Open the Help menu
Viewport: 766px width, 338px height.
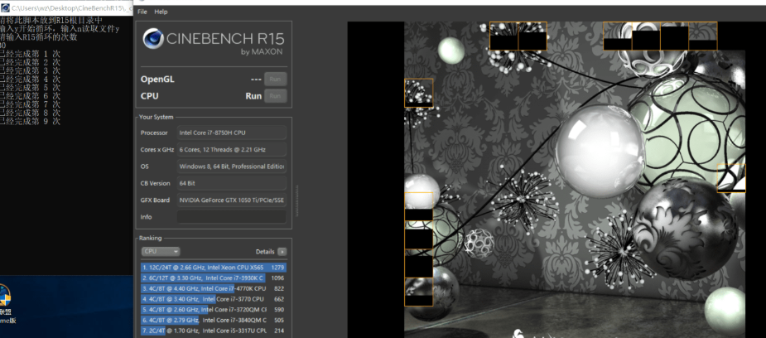pyautogui.click(x=161, y=12)
